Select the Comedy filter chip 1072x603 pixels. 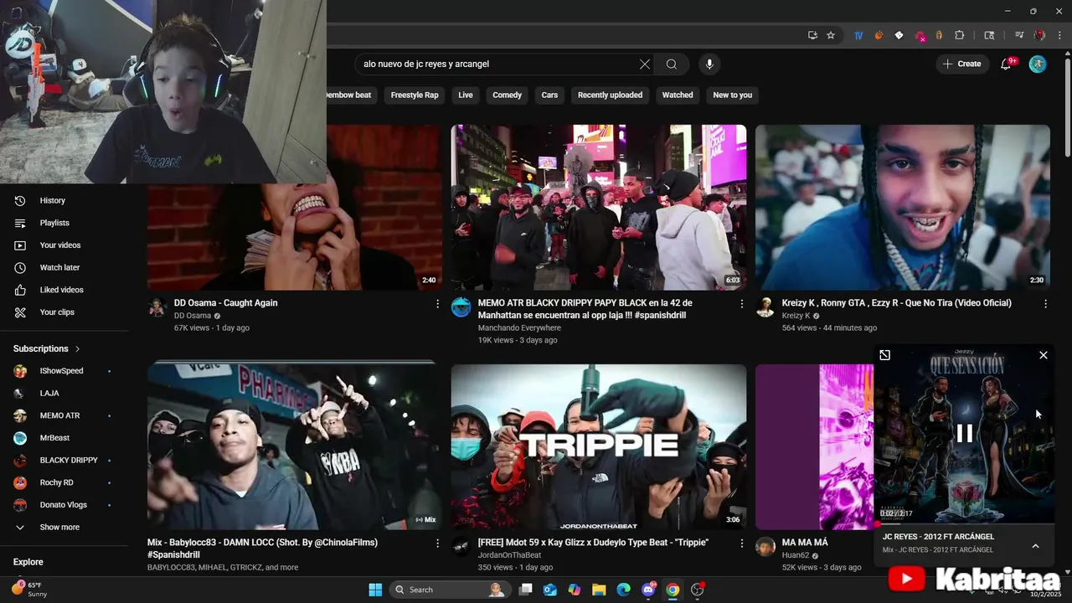click(x=507, y=95)
